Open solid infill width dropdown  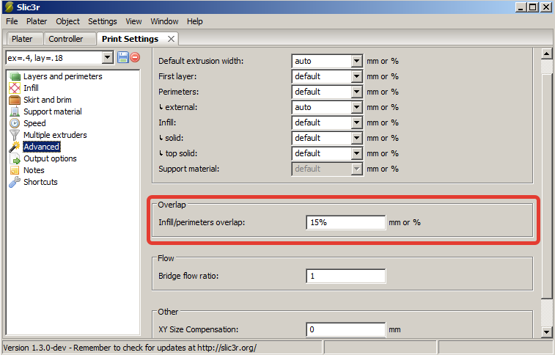coord(357,138)
